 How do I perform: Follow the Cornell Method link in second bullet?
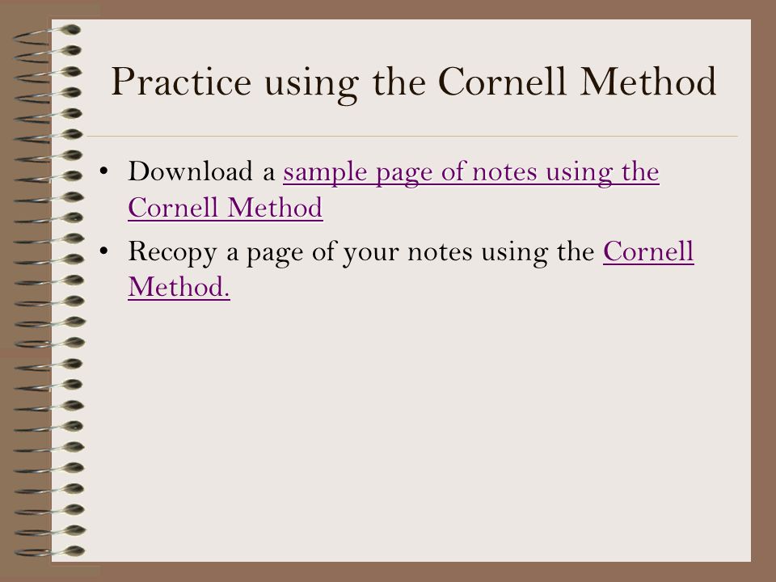point(648,251)
